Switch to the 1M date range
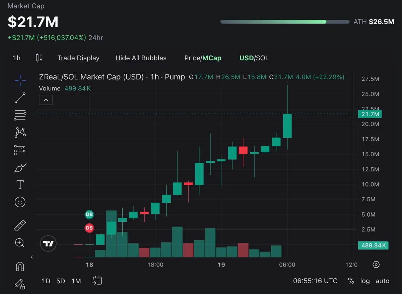This screenshot has width=402, height=294. click(x=76, y=281)
